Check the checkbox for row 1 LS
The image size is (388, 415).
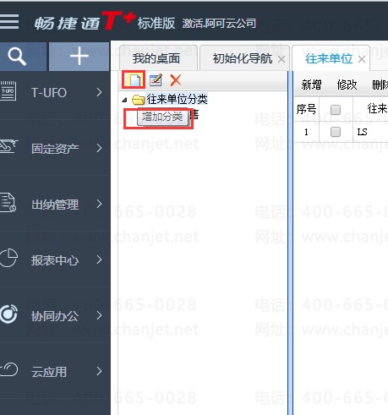tap(336, 132)
